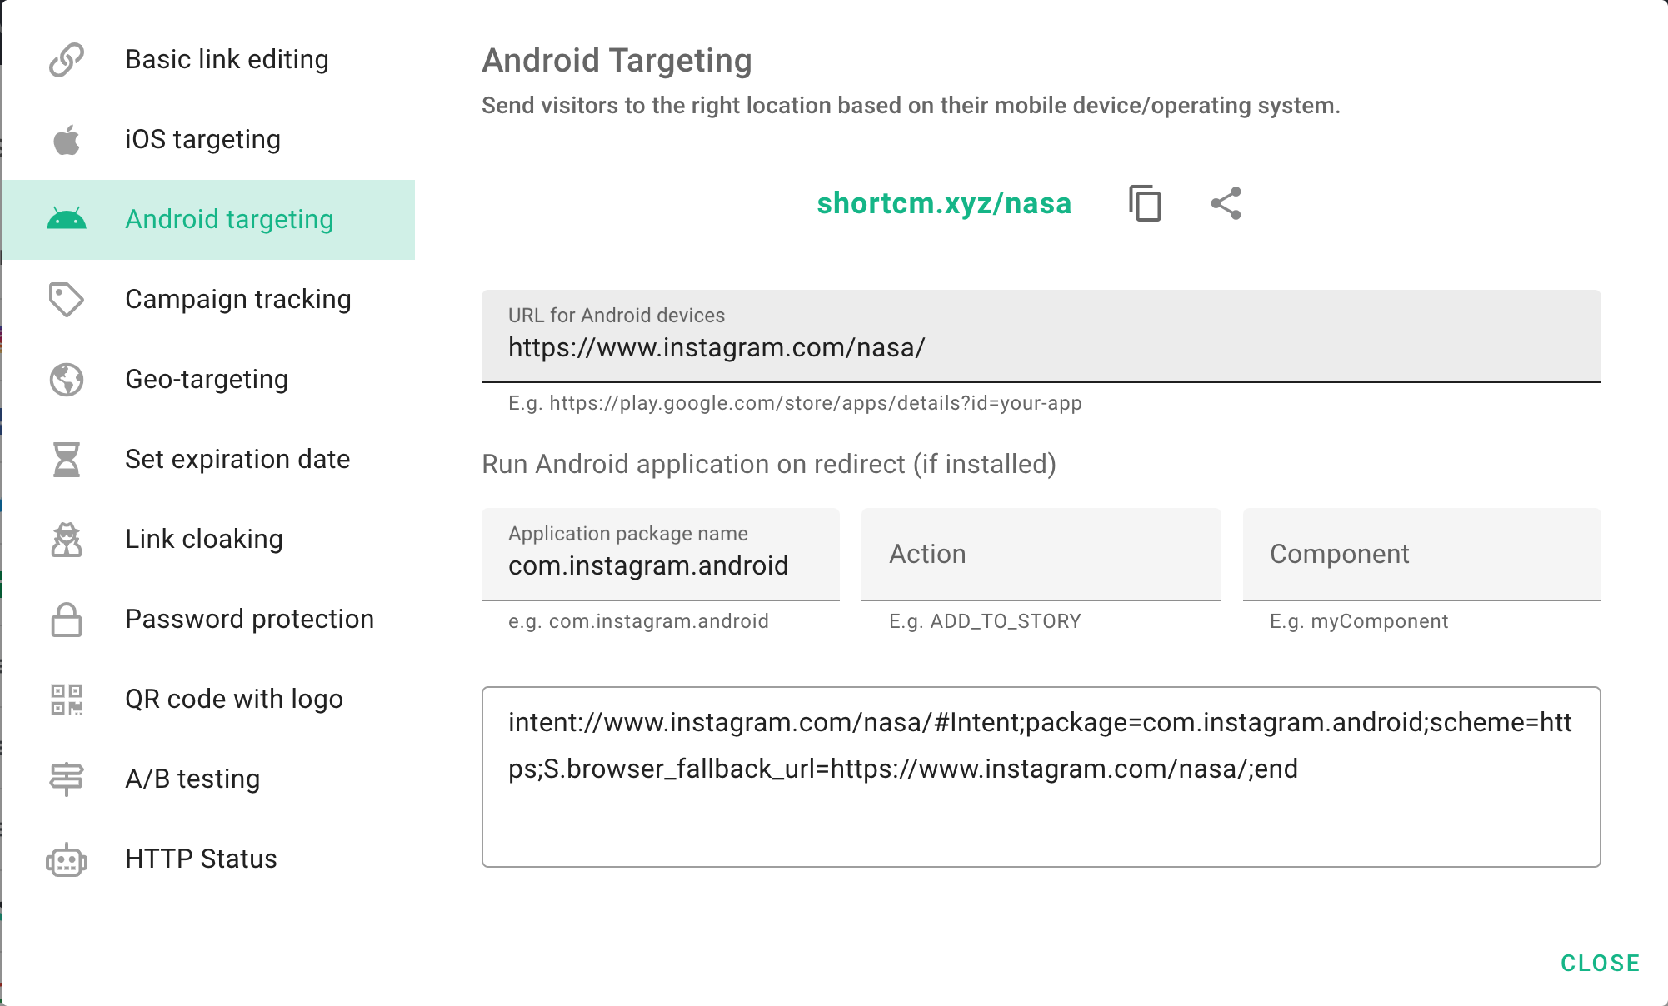Navigate to Link cloaking

208,540
